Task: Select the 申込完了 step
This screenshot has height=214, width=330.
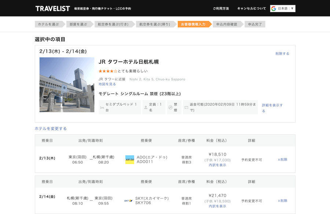Action: click(x=255, y=24)
